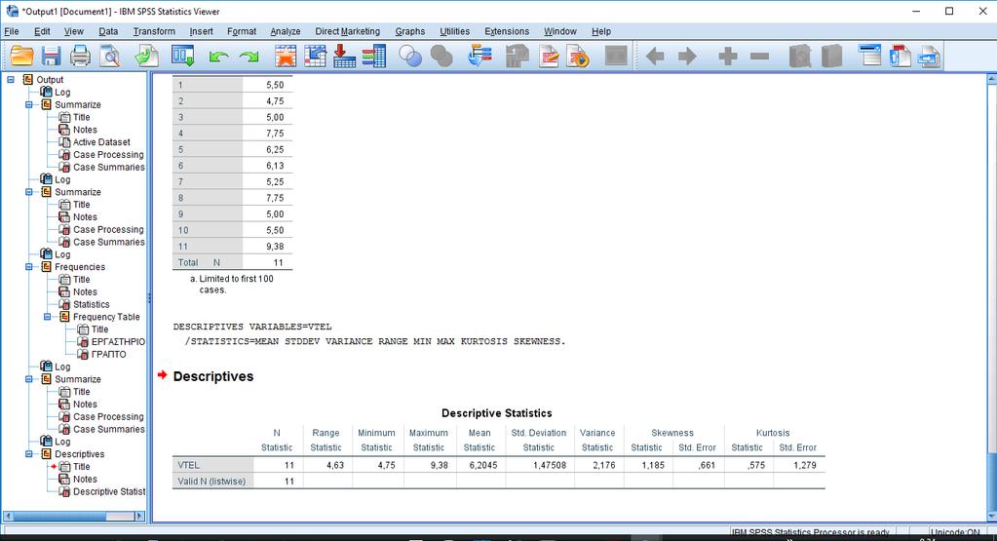Click the Descriptive Statistics table title

point(497,413)
